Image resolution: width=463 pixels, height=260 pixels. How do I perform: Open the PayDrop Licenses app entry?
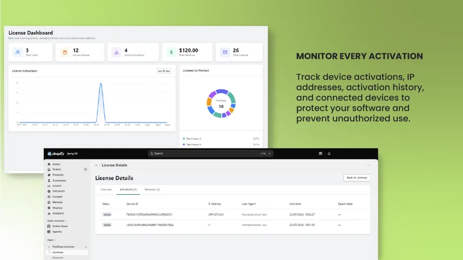coord(64,247)
